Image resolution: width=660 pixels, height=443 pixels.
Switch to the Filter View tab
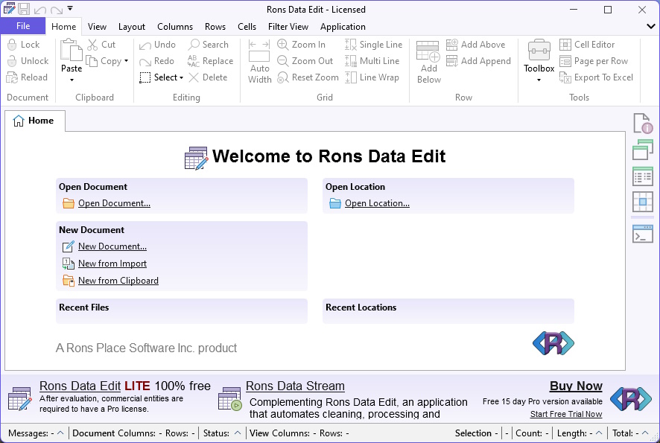[288, 27]
